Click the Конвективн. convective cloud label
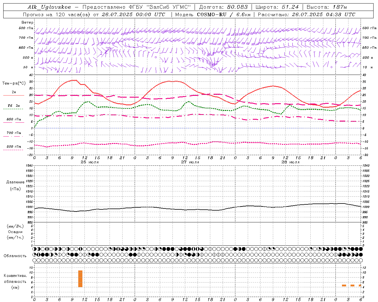Viewport: 378px width, 302px height. click(x=15, y=276)
